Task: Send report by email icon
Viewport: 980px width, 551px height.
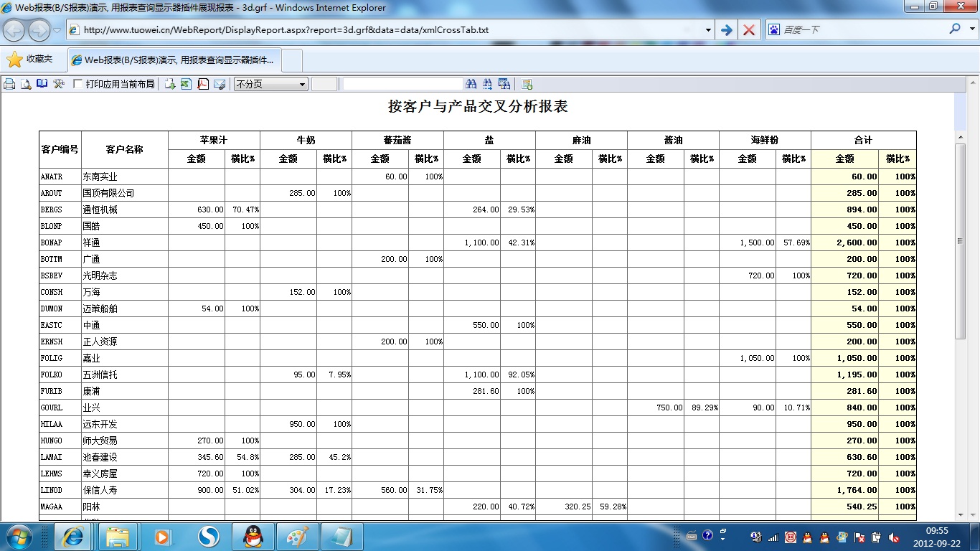Action: 220,84
